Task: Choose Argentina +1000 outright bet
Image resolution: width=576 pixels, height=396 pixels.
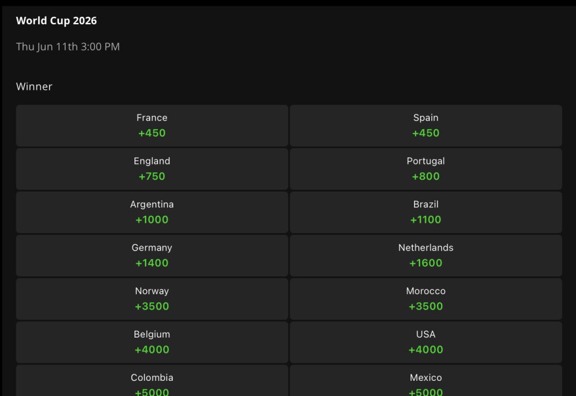Action: click(x=152, y=212)
